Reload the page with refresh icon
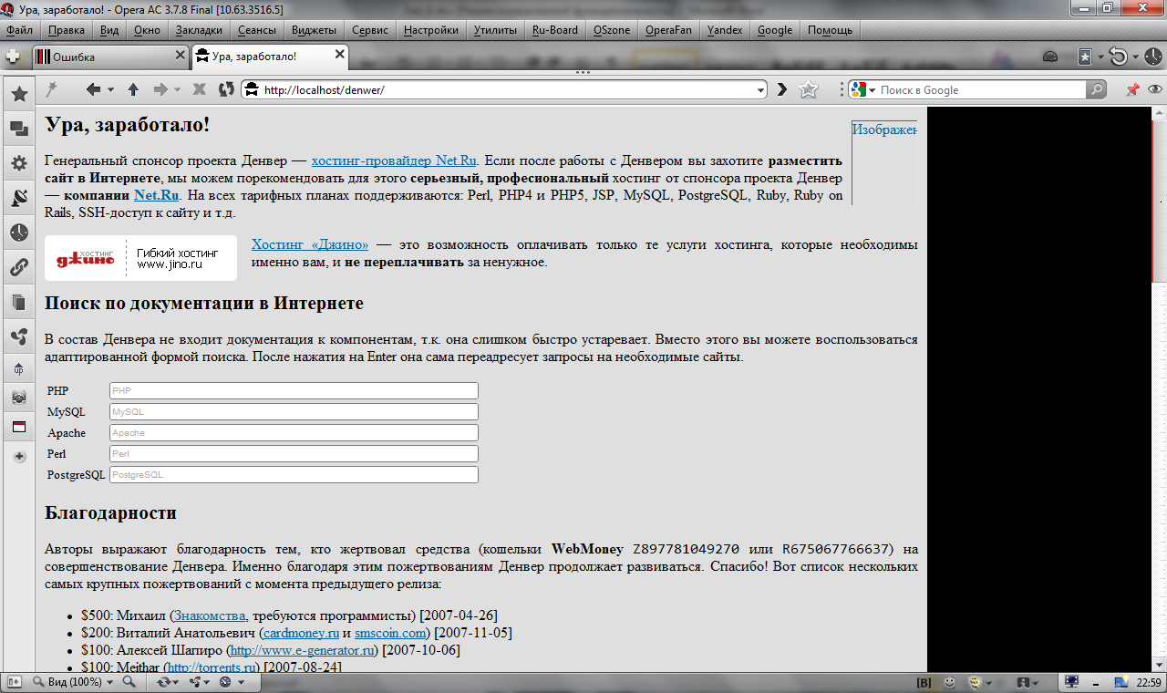1167x693 pixels. pos(225,89)
